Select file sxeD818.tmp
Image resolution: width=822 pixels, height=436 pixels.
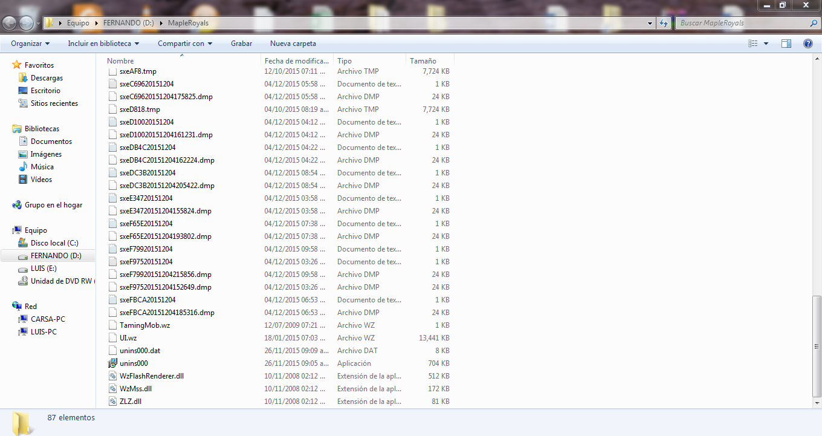tap(140, 109)
